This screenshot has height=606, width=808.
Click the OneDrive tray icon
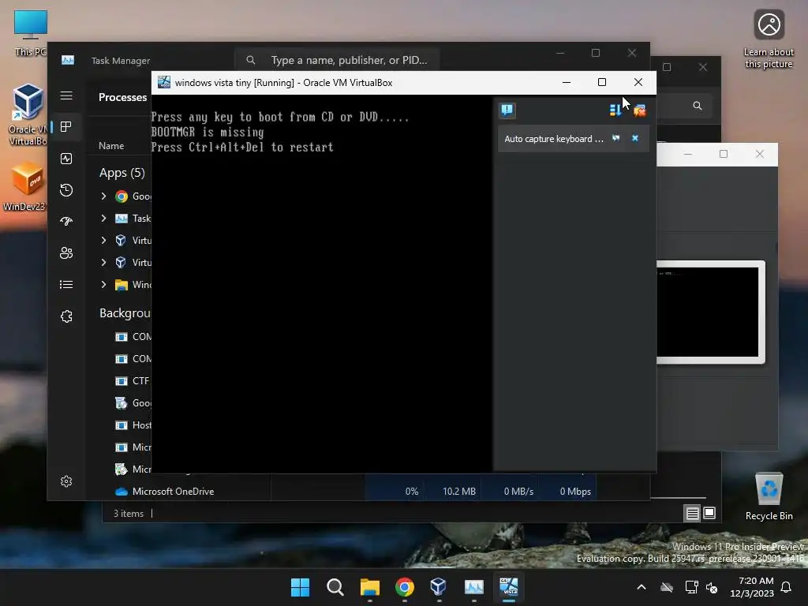tap(667, 587)
